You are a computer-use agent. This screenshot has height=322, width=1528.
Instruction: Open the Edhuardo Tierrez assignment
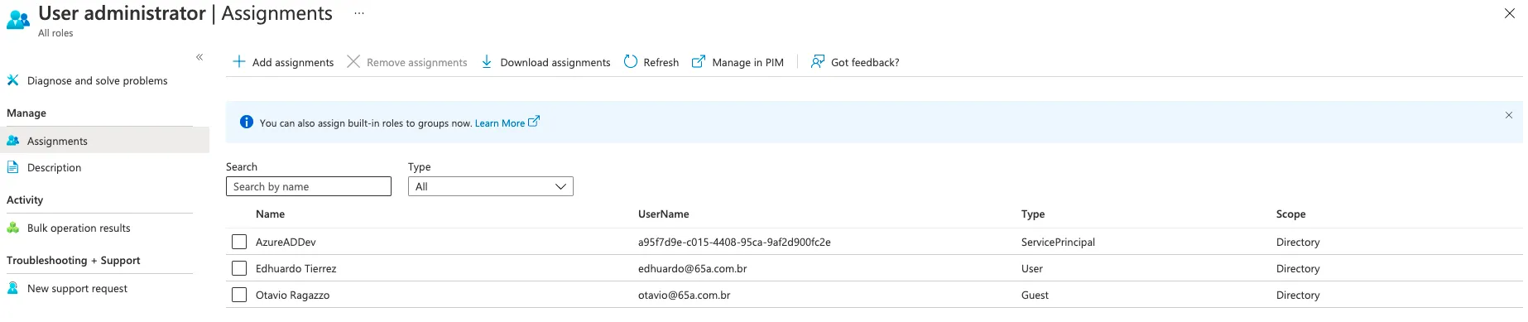tap(296, 269)
